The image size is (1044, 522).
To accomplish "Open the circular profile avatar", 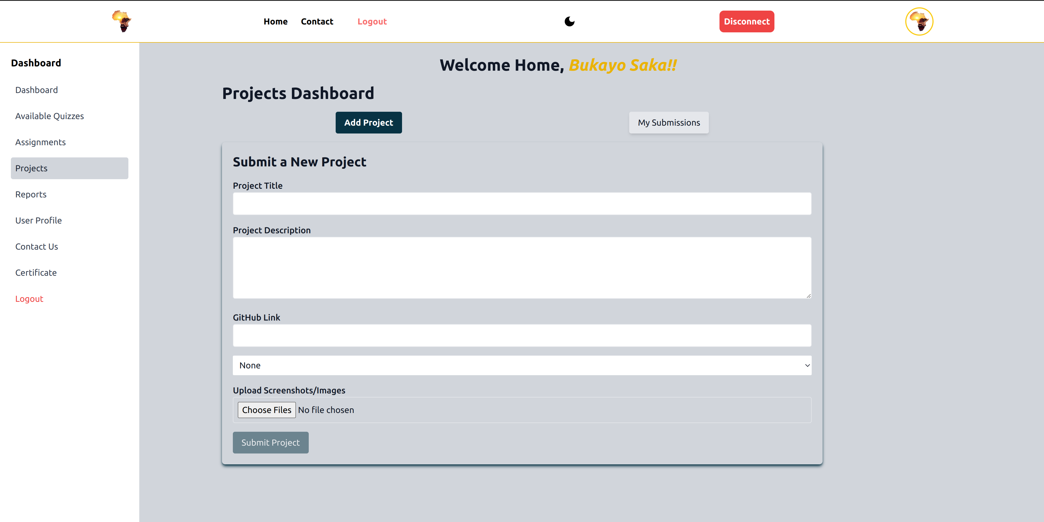I will pos(919,21).
